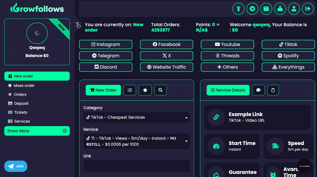Open the order list icon beside New Order
The image size is (317, 177).
pos(130,90)
